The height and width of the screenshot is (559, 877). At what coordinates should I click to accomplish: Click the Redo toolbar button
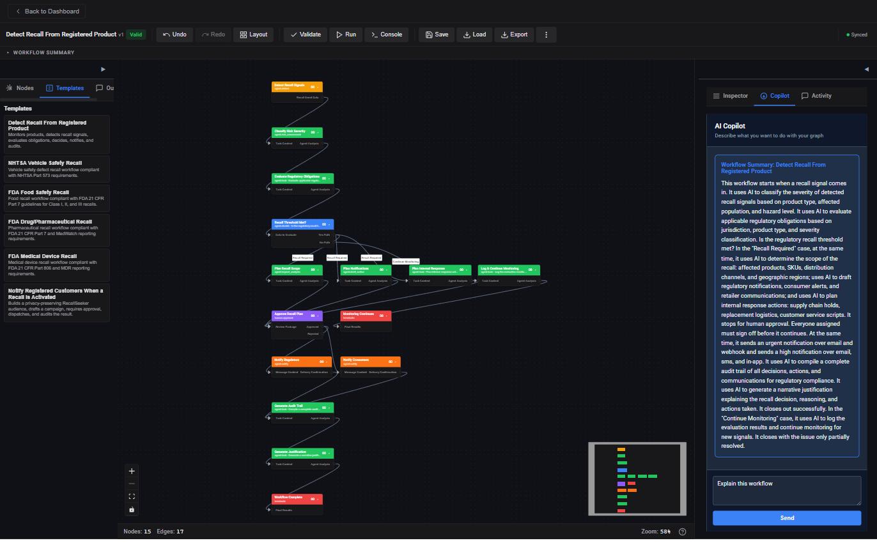click(213, 34)
